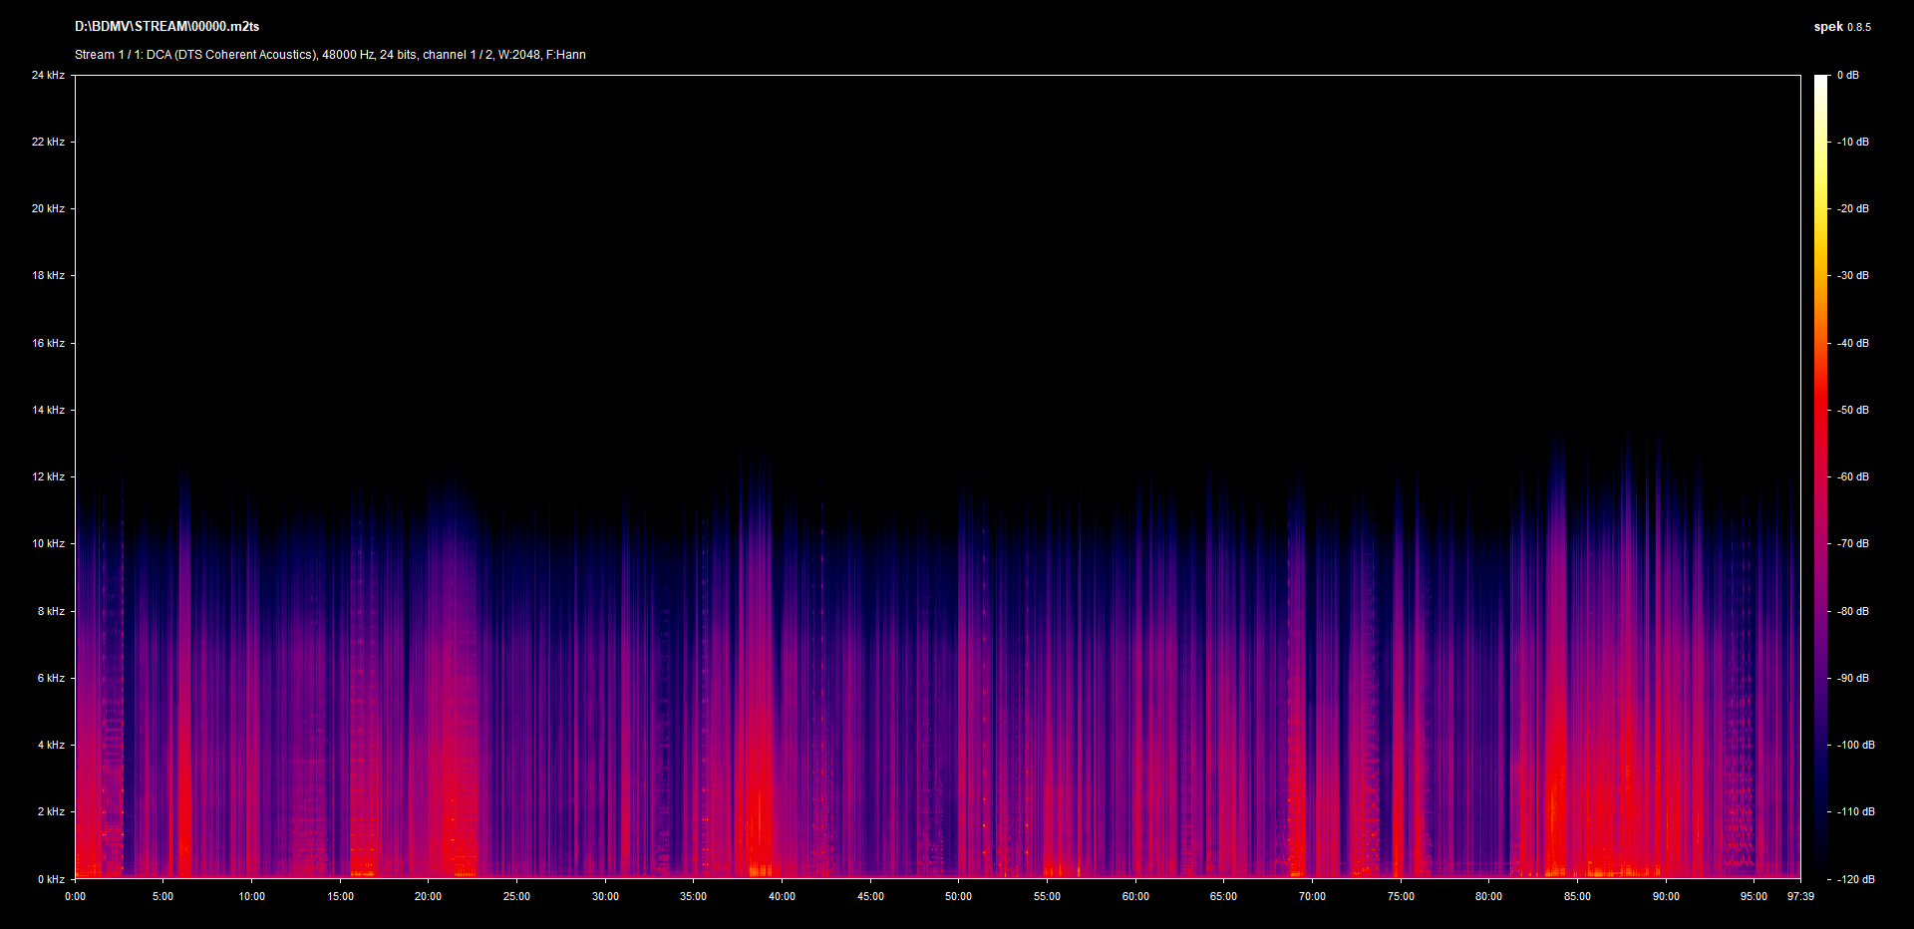1914x929 pixels.
Task: Select the 18 kHz frequency axis label
Action: [x=48, y=275]
